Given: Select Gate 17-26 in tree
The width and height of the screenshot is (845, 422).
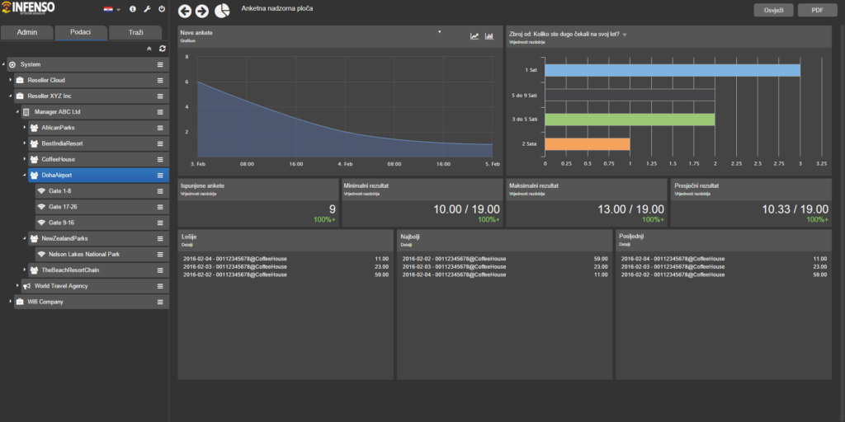Looking at the screenshot, I should (x=101, y=207).
